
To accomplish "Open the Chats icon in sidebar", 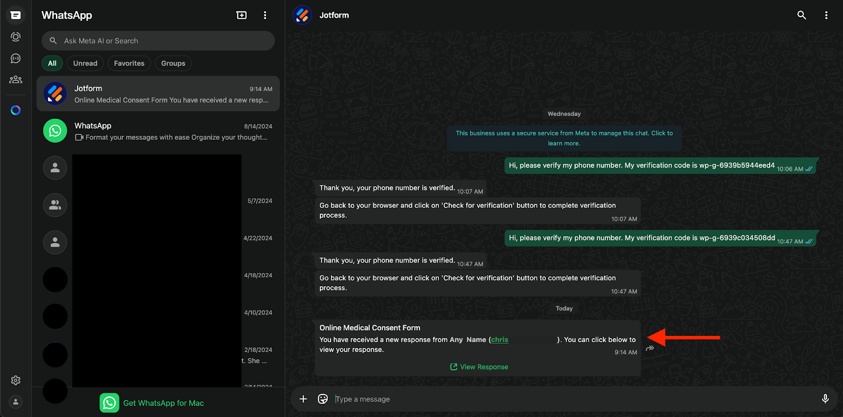I will (x=16, y=15).
